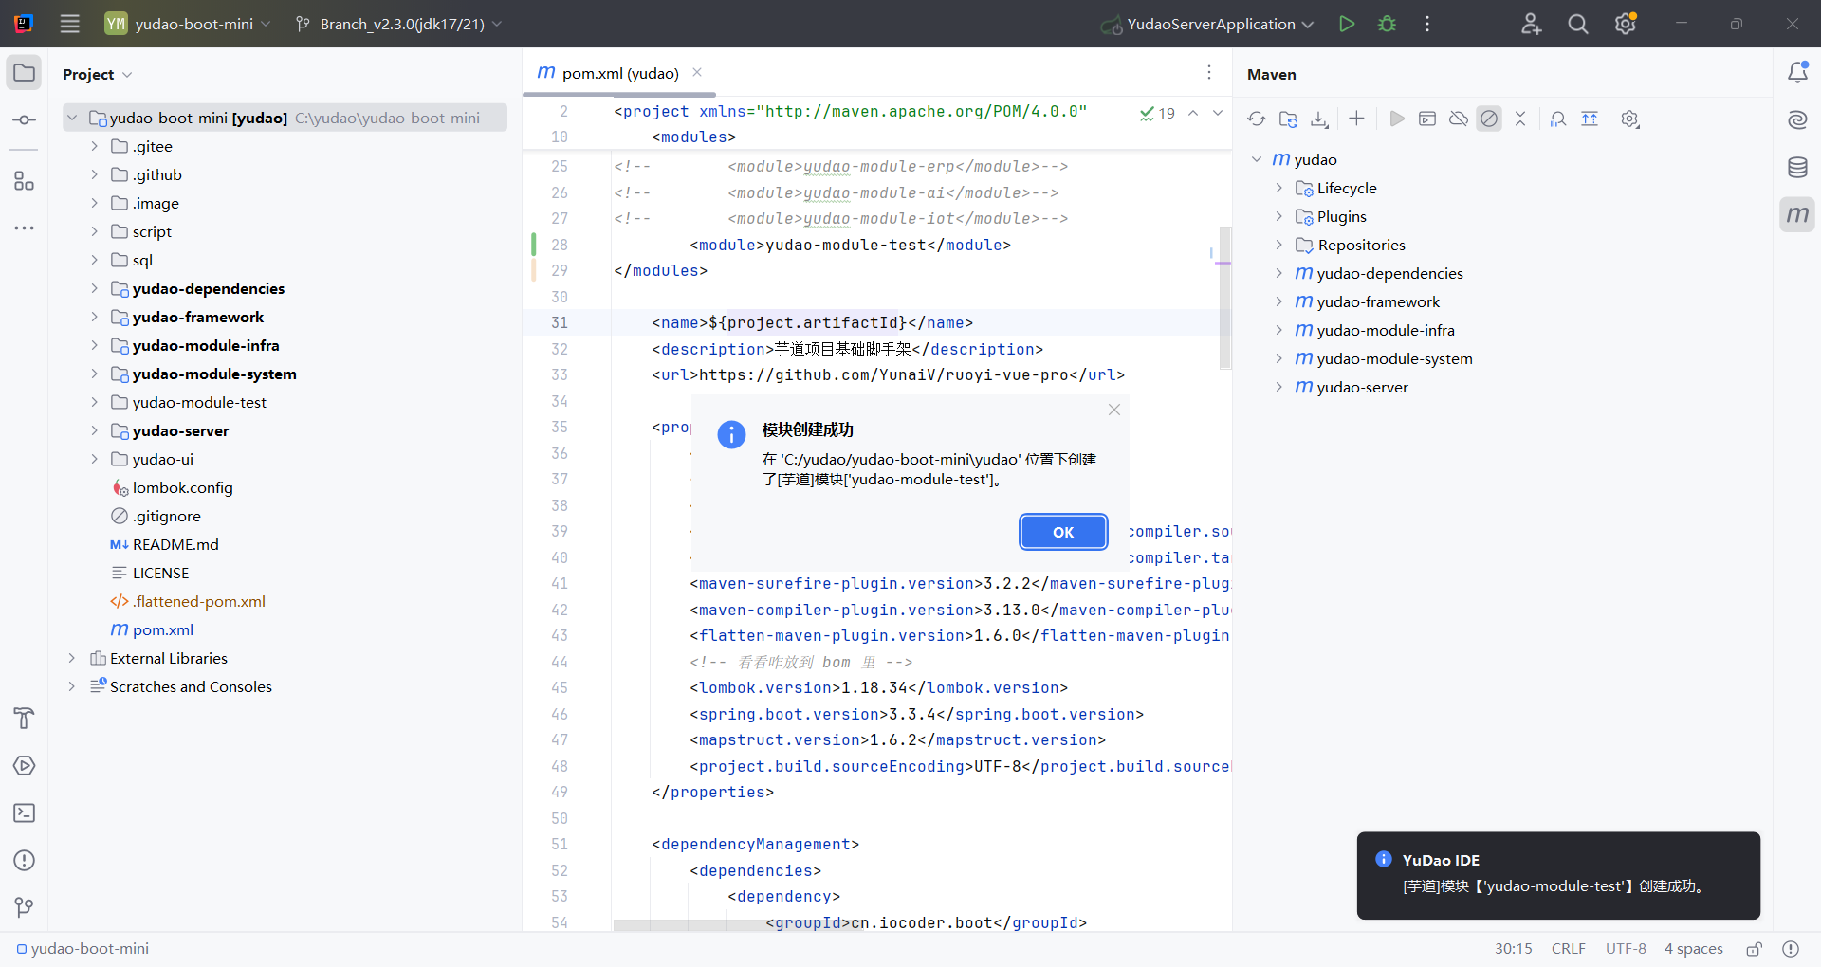Open the Git tool window
1821x967 pixels.
point(25,908)
